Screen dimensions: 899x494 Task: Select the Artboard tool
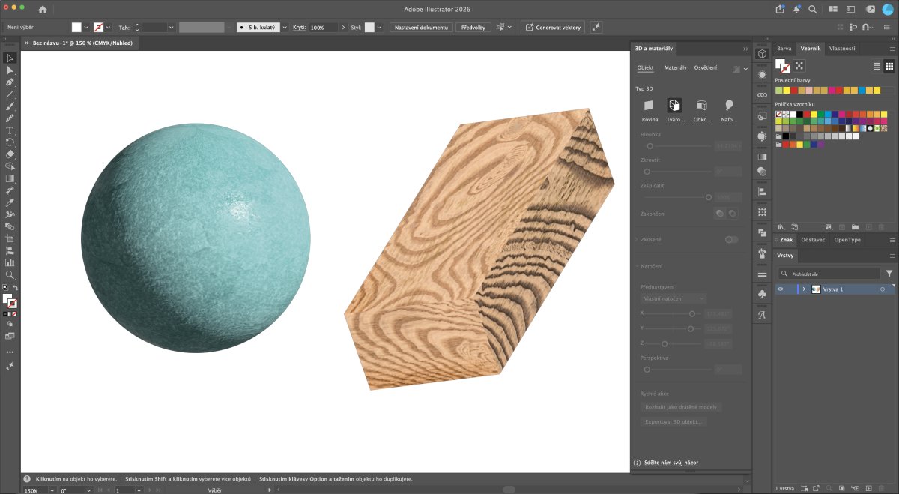10,238
